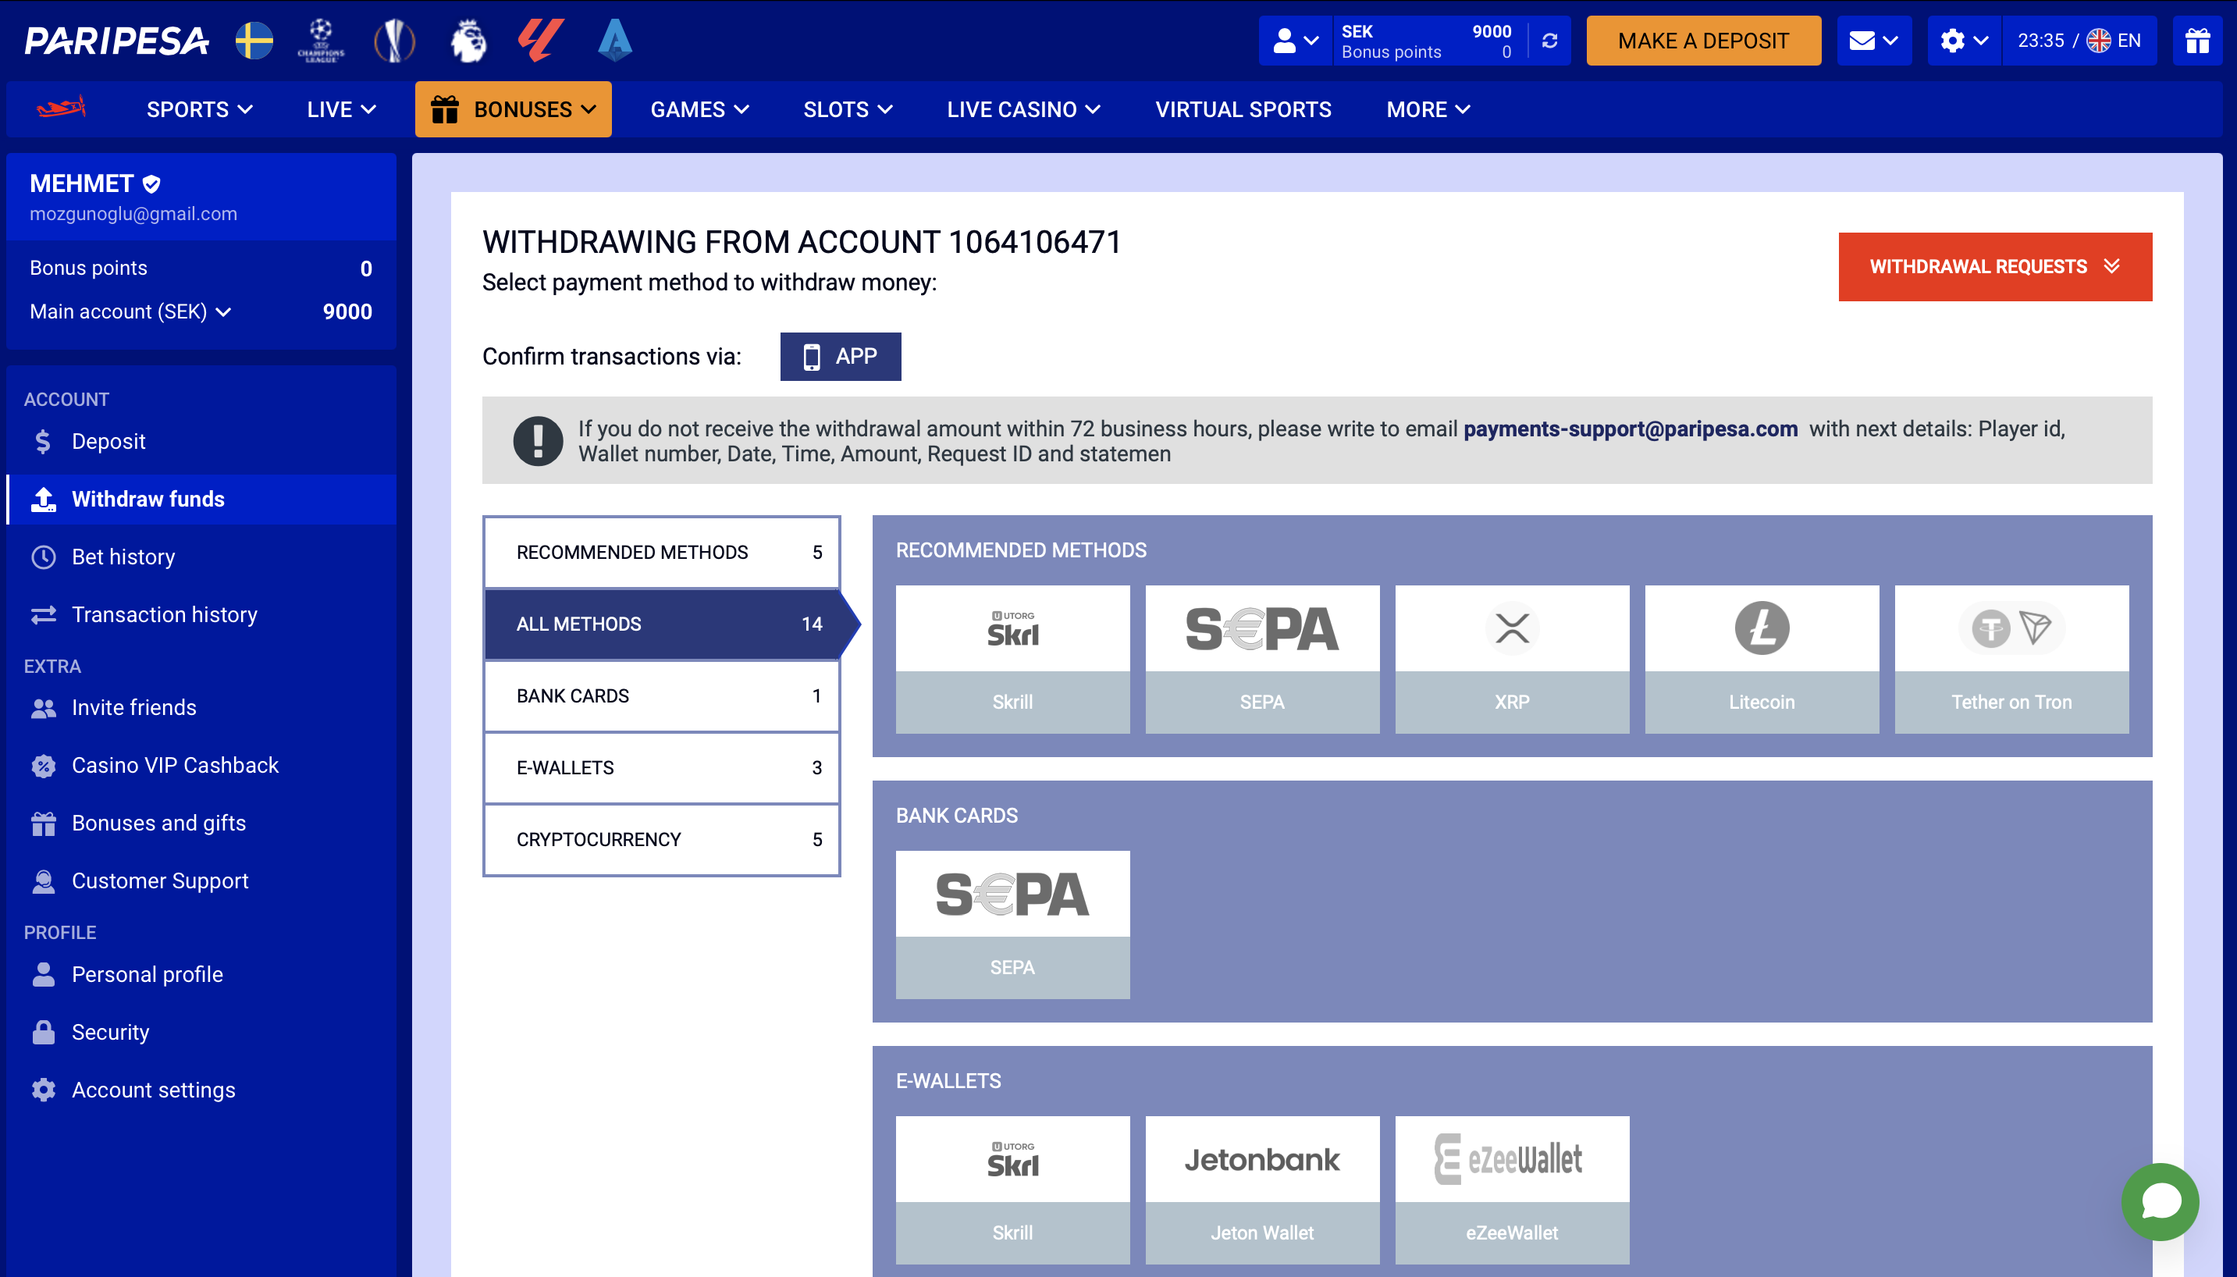Select SEPA in recommended methods
2237x1277 pixels.
click(x=1262, y=659)
